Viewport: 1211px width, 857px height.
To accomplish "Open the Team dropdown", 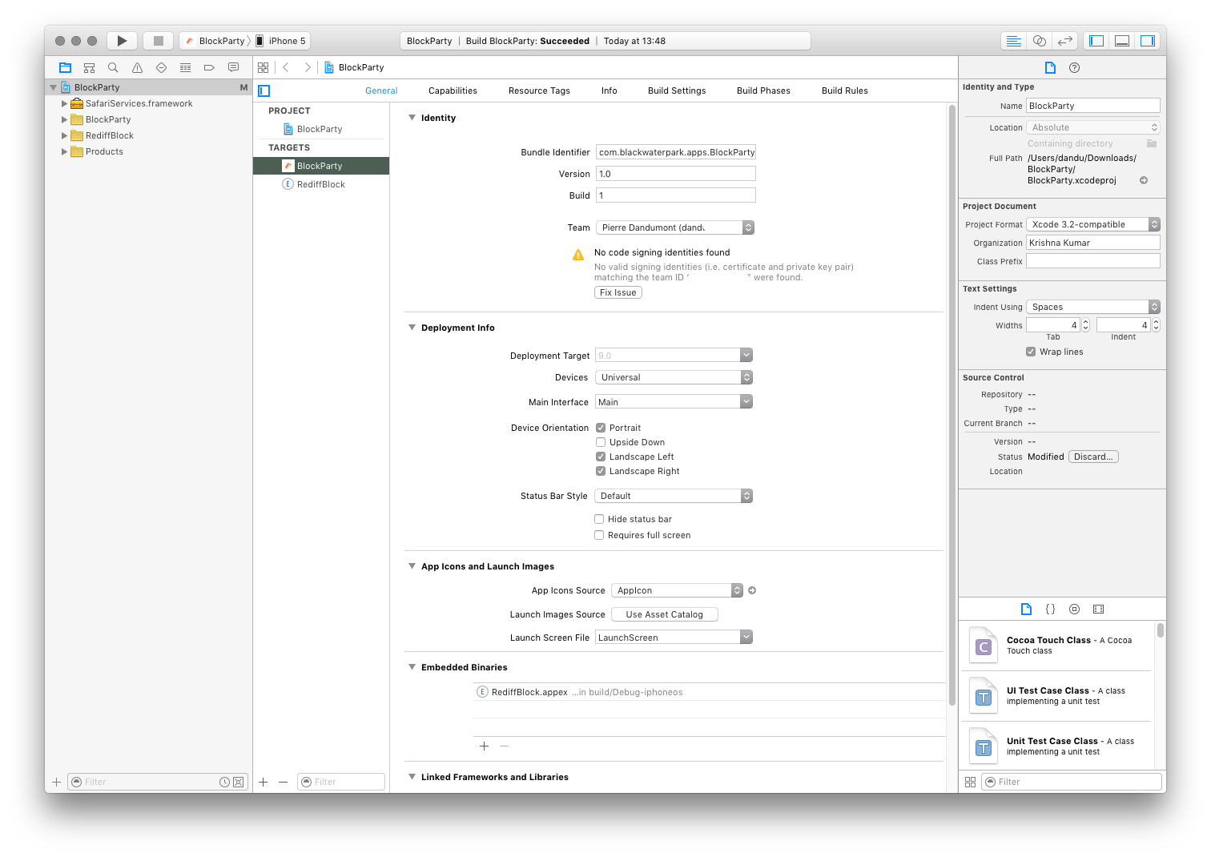I will pyautogui.click(x=675, y=227).
